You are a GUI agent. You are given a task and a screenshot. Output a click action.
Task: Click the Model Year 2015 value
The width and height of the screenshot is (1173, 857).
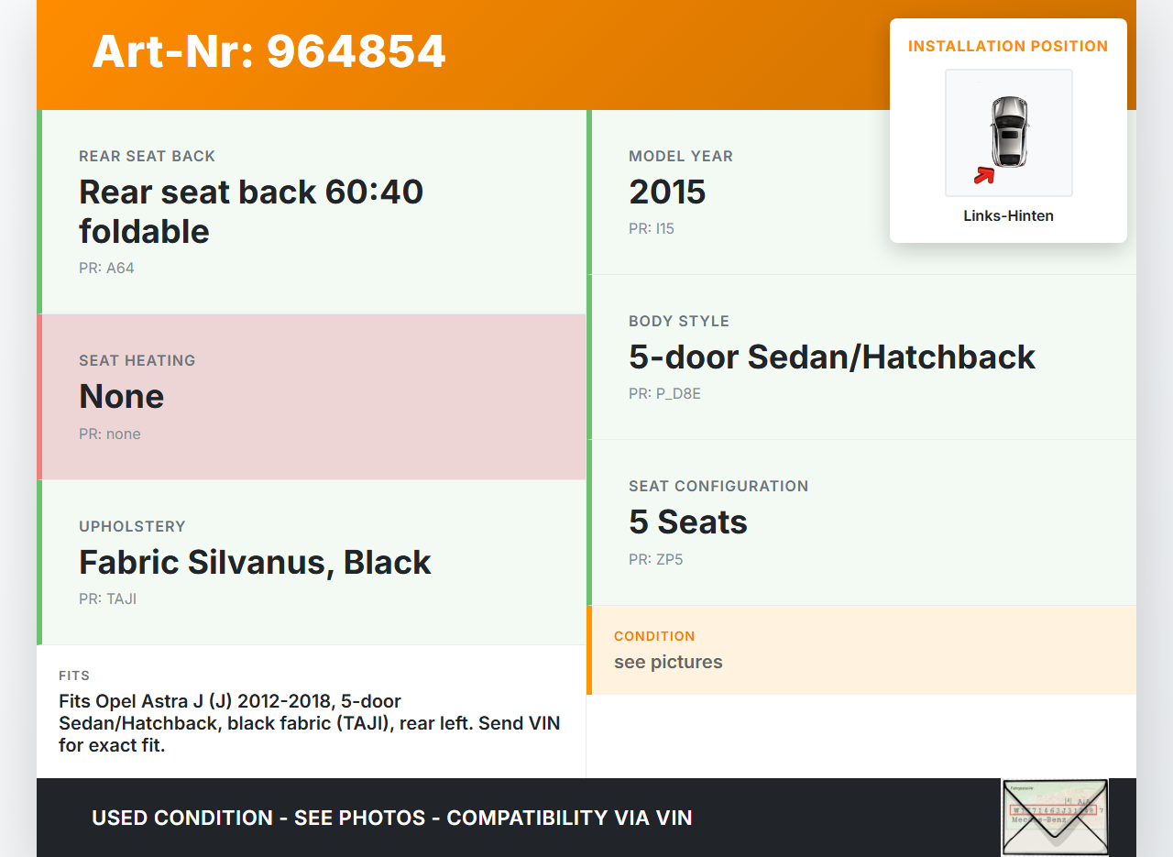tap(667, 192)
